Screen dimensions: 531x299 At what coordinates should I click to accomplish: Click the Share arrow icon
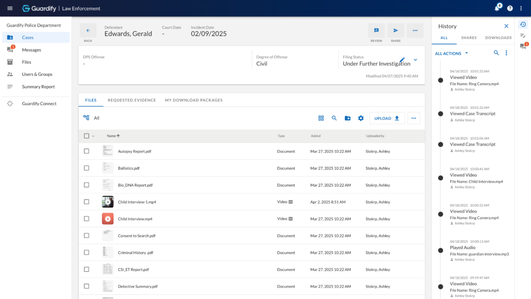(396, 31)
